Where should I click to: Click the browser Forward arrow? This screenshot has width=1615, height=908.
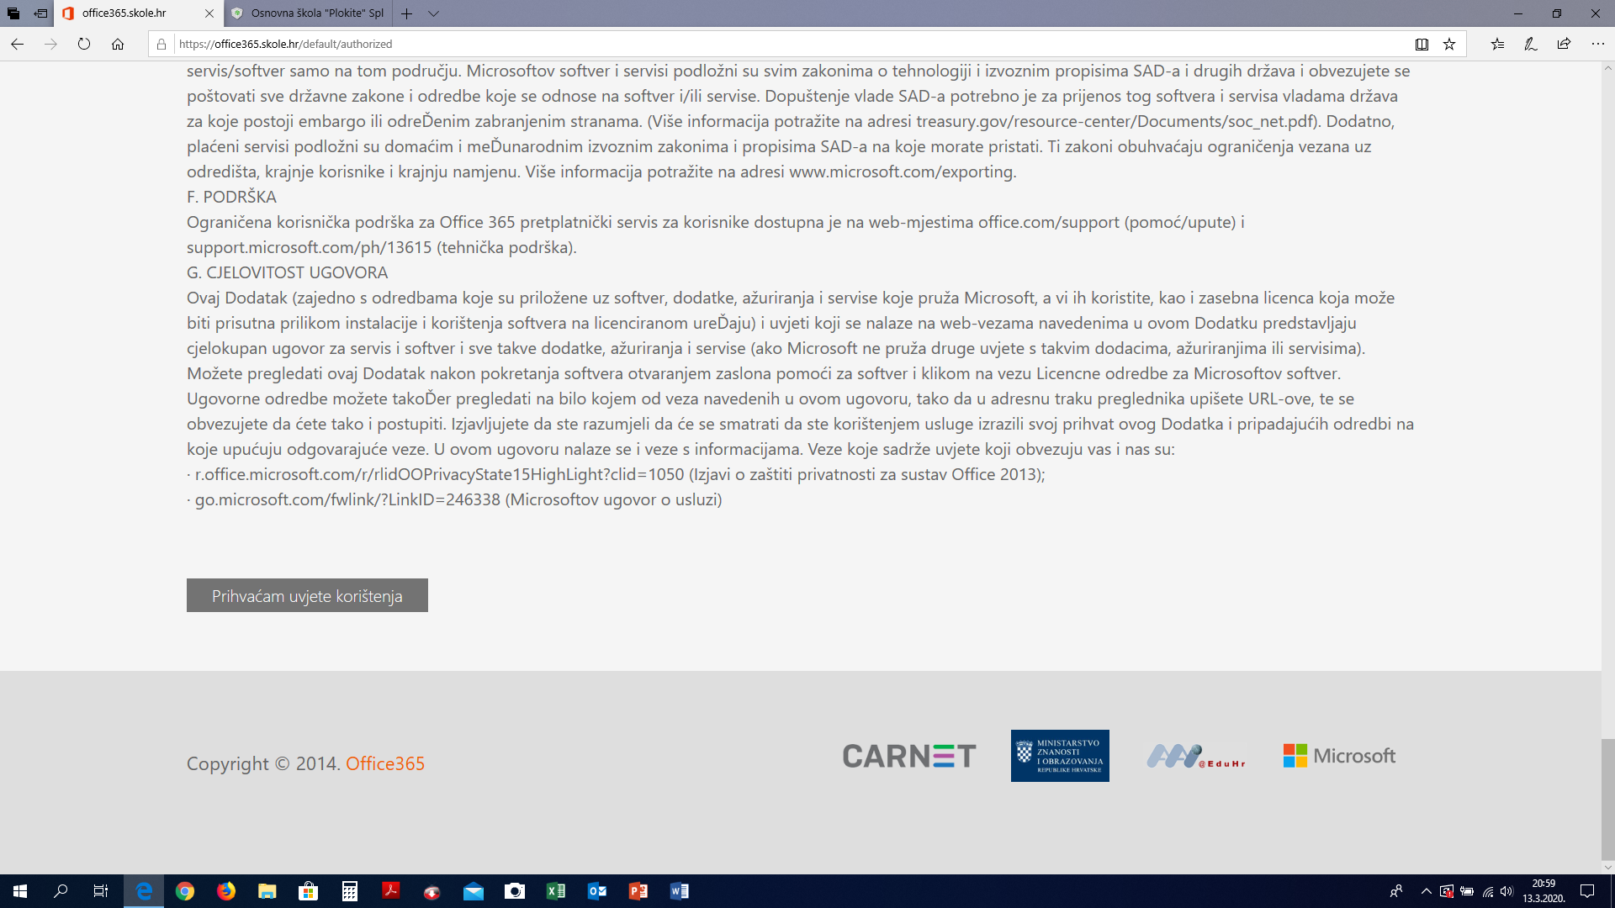click(50, 45)
